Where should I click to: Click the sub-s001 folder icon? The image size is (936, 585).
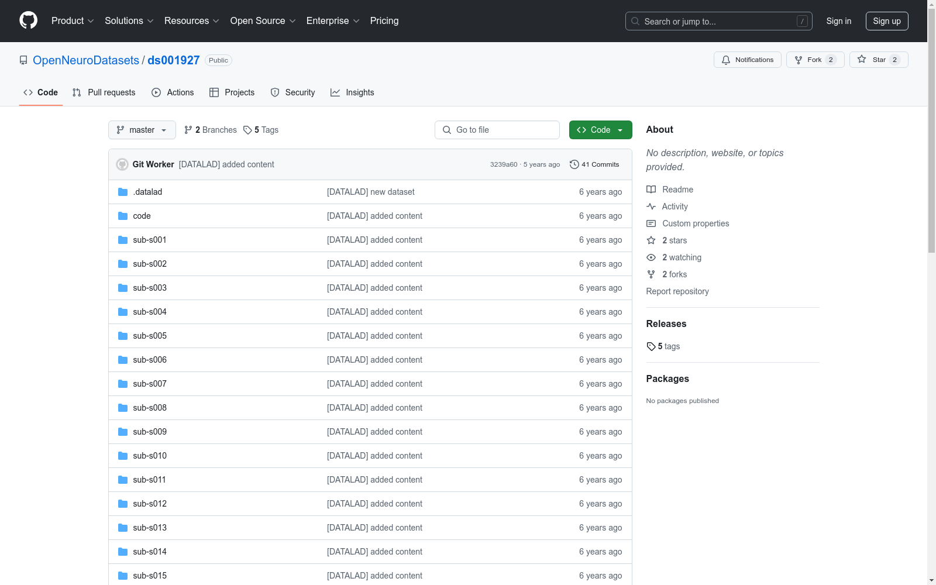[123, 240]
